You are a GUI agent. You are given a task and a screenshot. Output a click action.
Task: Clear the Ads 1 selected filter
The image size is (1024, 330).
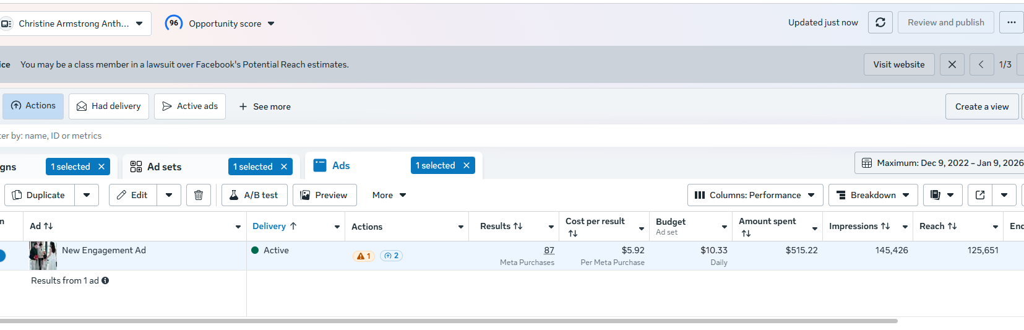pos(467,165)
